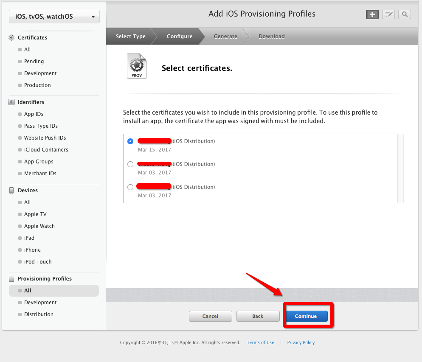Click the Devices section icon

point(11,191)
